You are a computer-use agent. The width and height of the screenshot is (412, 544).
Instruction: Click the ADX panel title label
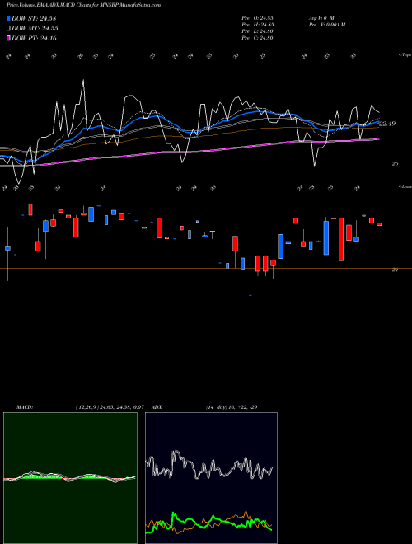[x=157, y=407]
